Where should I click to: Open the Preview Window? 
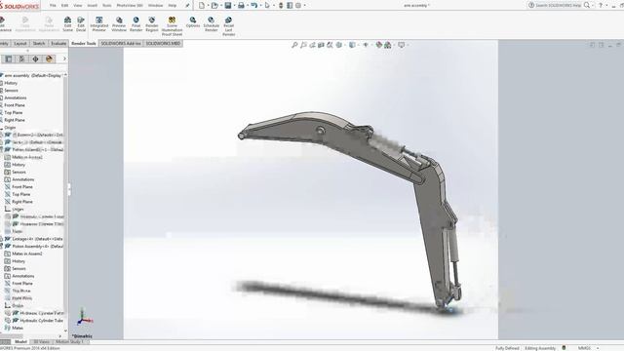[119, 24]
